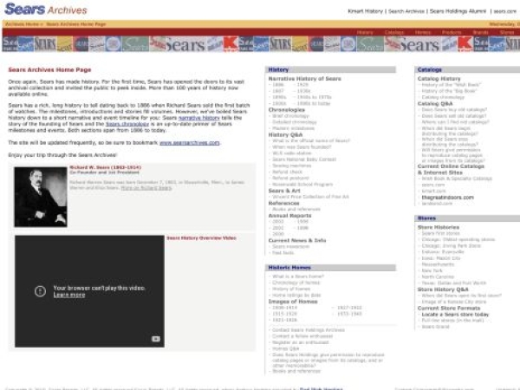Click the Sears History Overview Video title
The image size is (520, 390).
(201, 238)
